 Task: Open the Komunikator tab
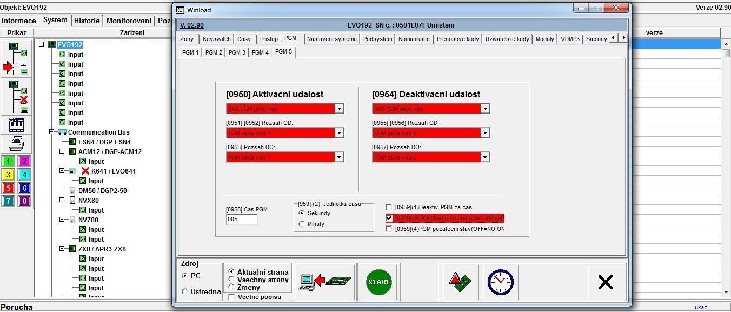[x=414, y=39]
